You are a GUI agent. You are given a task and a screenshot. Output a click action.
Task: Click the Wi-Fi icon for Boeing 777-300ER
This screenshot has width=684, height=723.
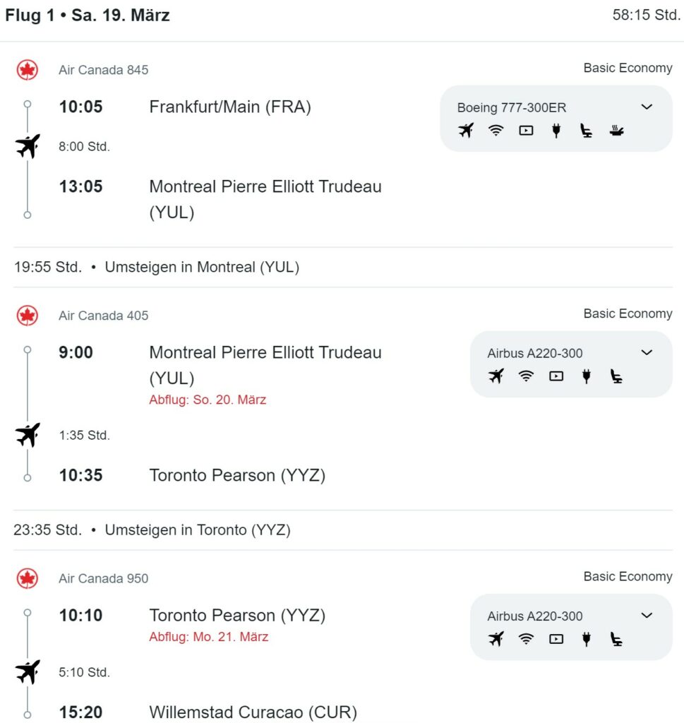tap(496, 131)
